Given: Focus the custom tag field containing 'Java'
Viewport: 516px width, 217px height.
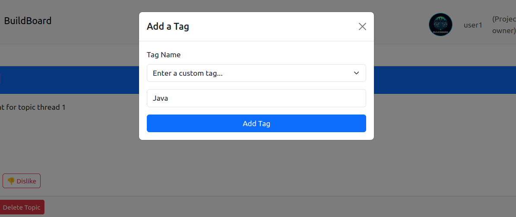Looking at the screenshot, I should (x=256, y=98).
